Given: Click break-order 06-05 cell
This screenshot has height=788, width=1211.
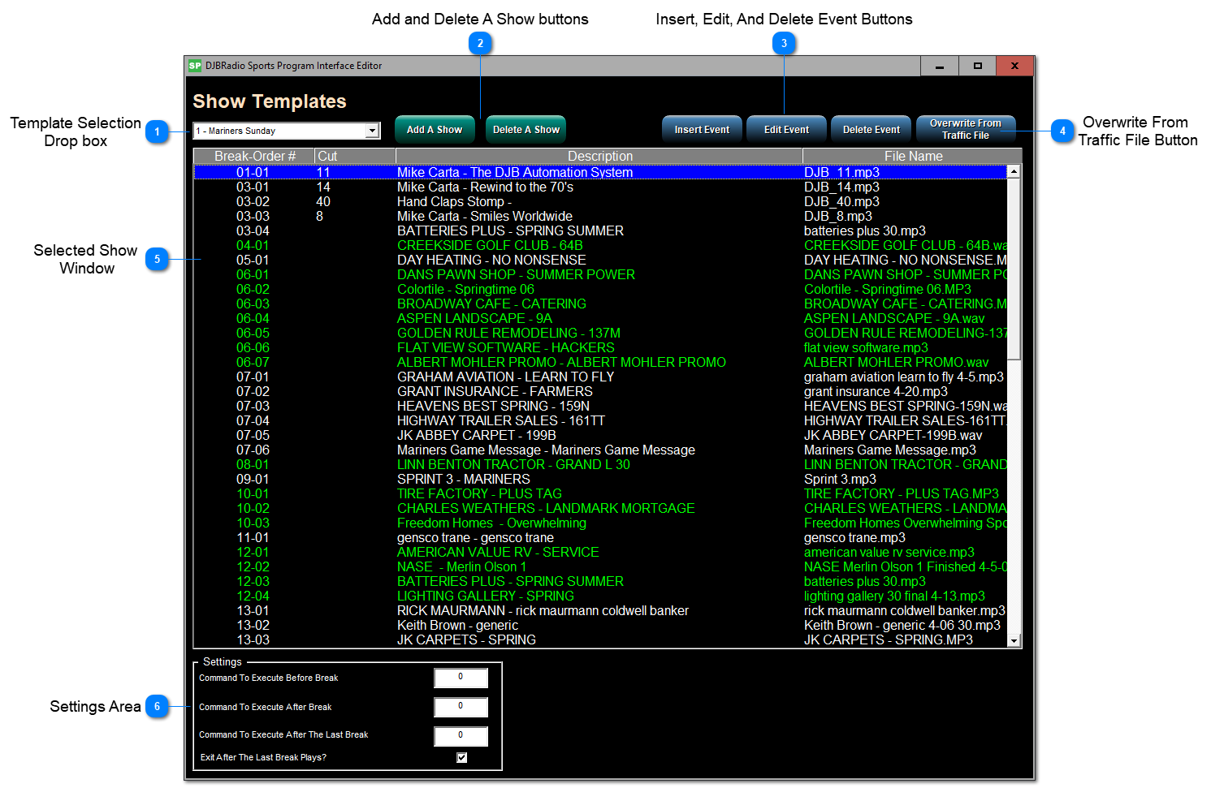Looking at the screenshot, I should click(253, 333).
